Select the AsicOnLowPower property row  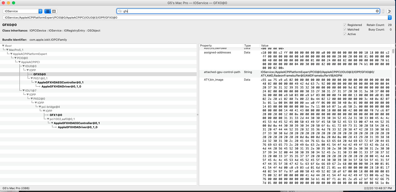click(295, 49)
